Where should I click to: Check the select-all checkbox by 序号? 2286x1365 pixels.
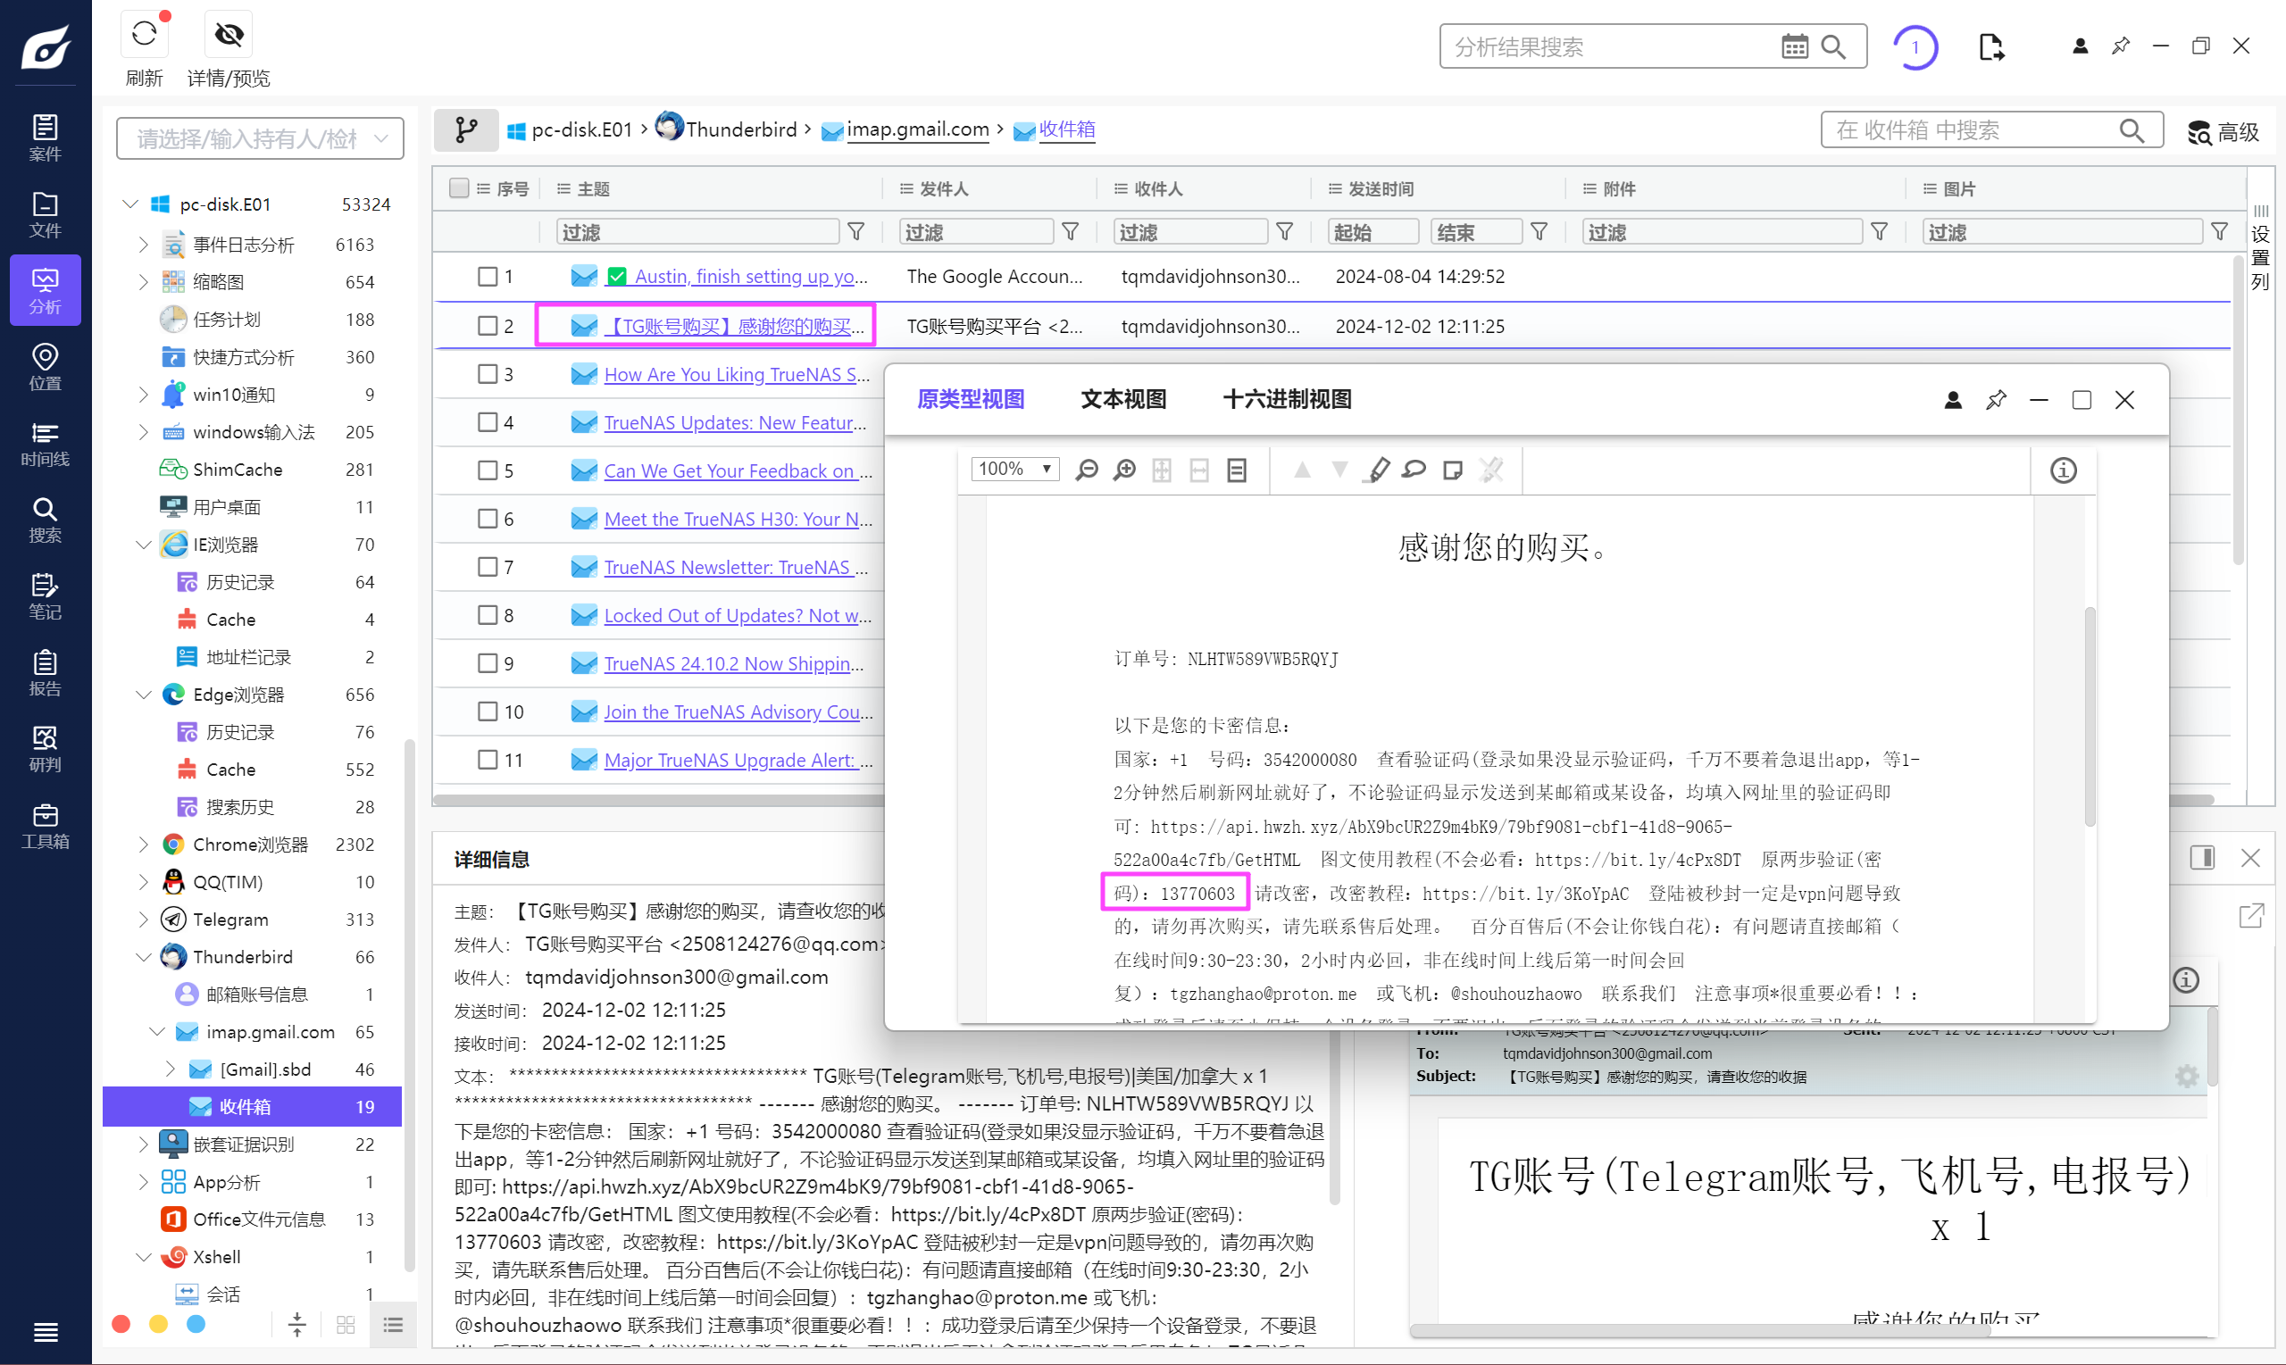(x=459, y=187)
